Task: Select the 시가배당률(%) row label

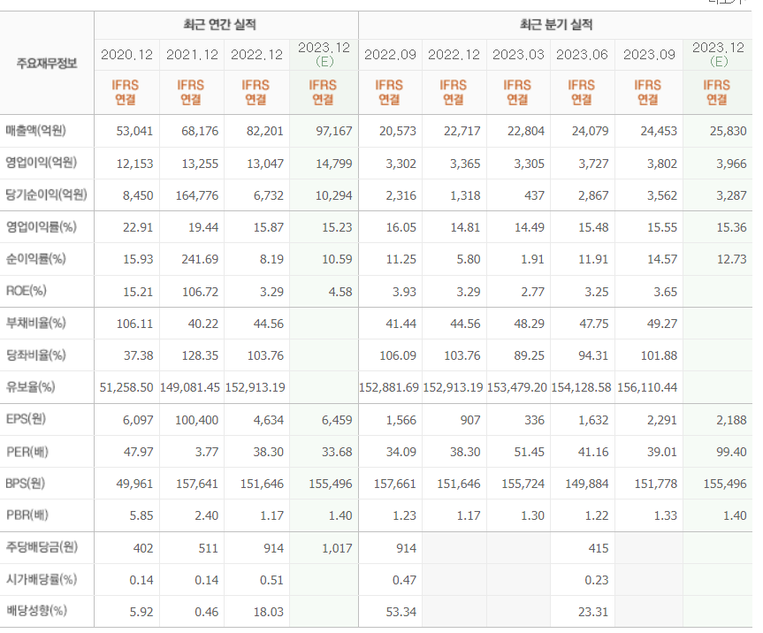Action: [41, 579]
